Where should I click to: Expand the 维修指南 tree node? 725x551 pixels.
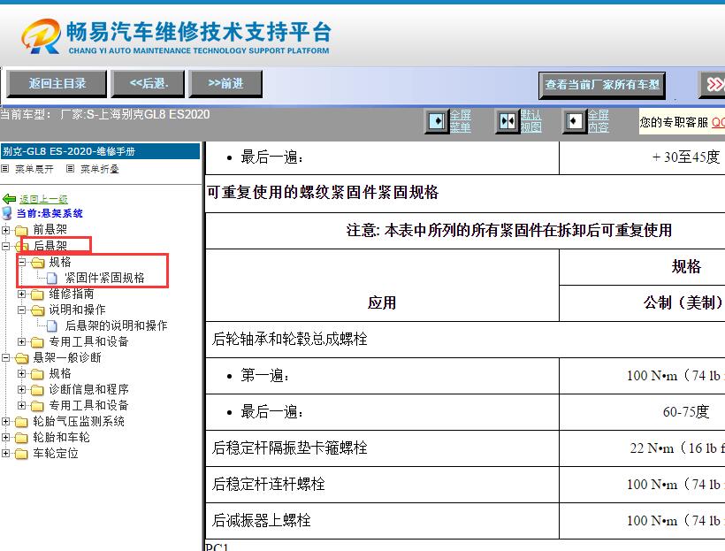click(22, 294)
